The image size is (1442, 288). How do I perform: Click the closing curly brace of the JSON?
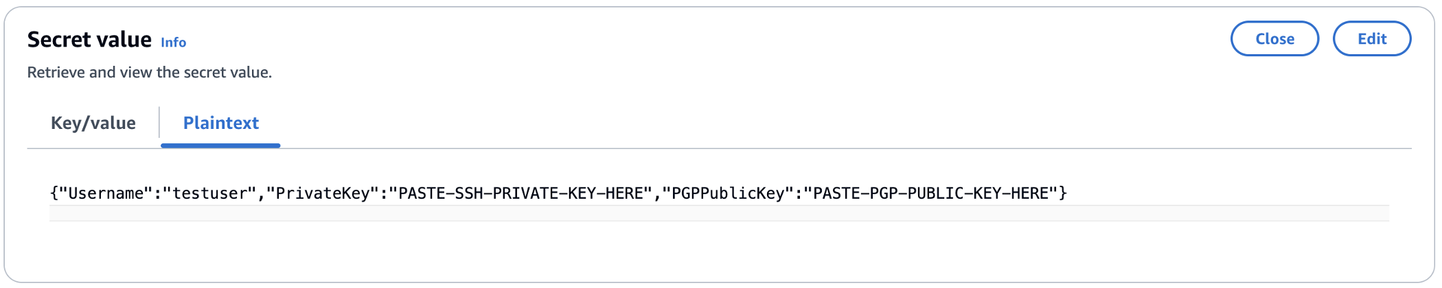point(1063,193)
